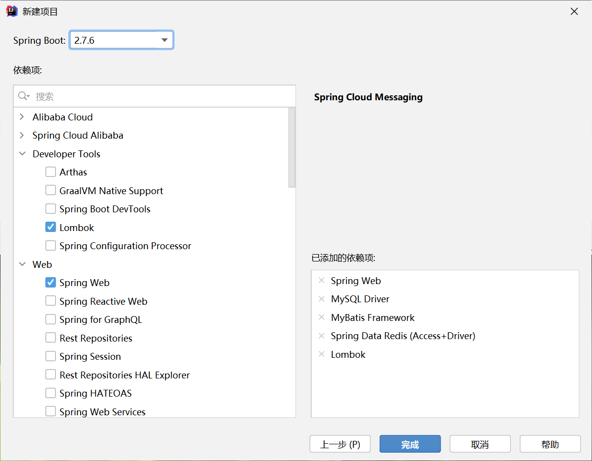Uncheck the Lombok checkbox

click(x=51, y=228)
